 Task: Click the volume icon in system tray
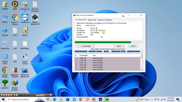[x=165, y=99]
